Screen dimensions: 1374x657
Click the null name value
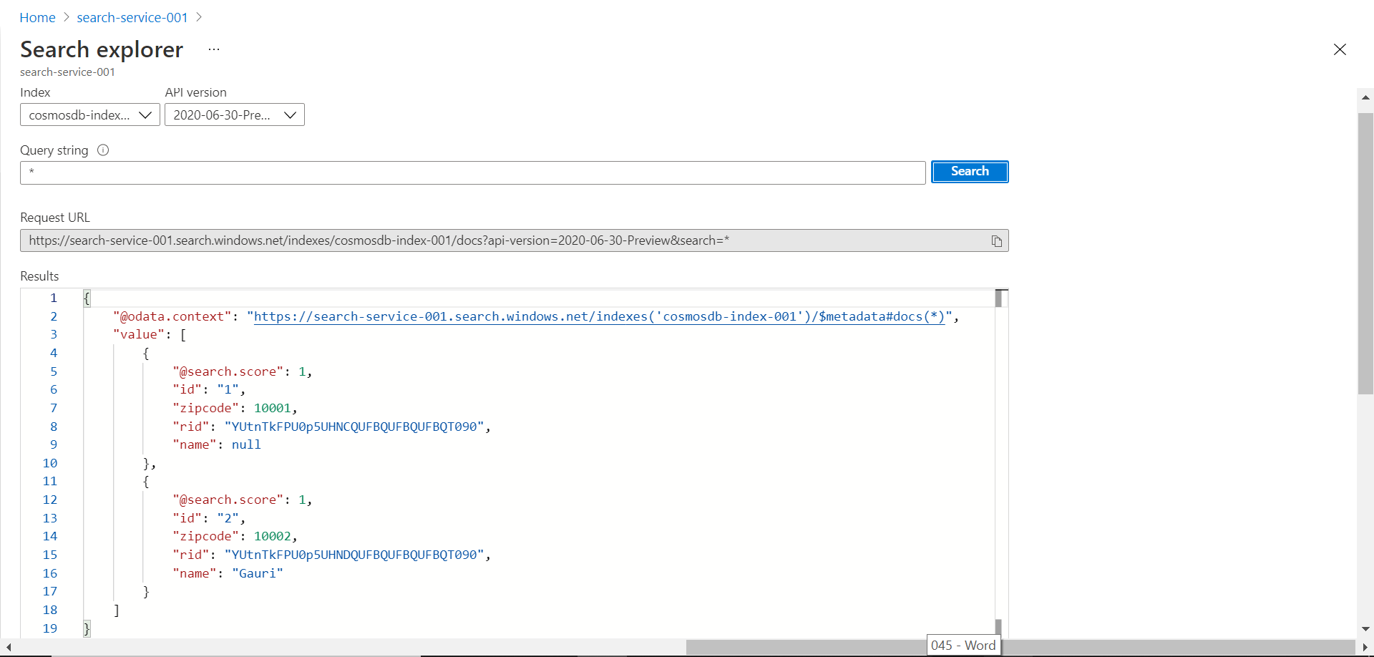pyautogui.click(x=246, y=444)
